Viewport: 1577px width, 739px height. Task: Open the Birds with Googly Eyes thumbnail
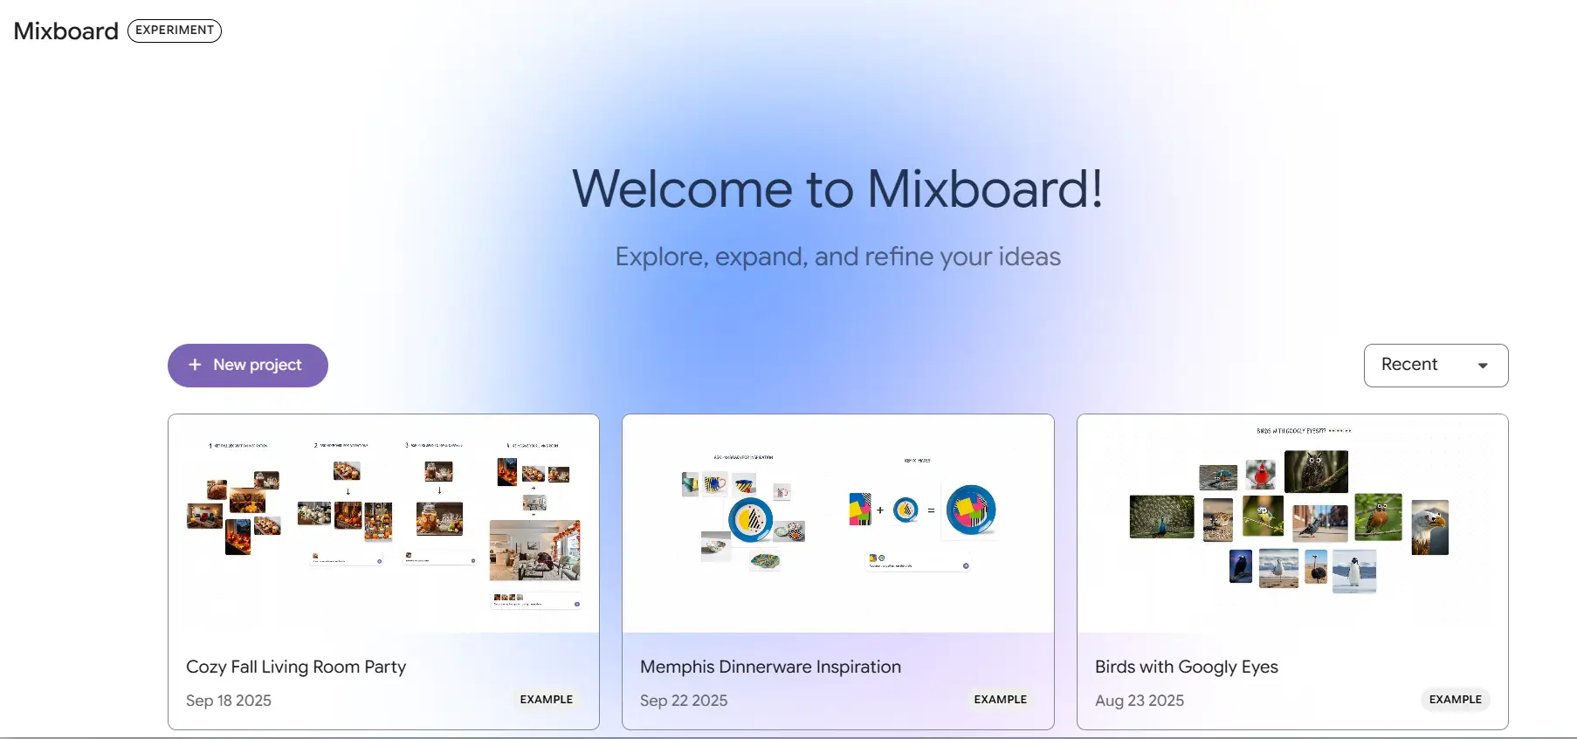click(x=1291, y=523)
